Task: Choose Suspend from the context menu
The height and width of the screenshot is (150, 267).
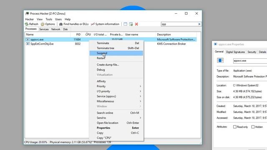Action: coord(116,53)
